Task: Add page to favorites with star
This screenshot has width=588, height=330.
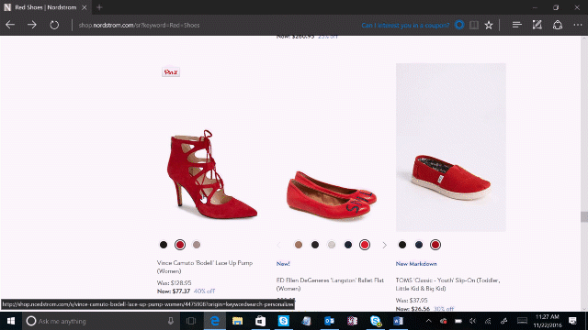Action: coord(488,25)
